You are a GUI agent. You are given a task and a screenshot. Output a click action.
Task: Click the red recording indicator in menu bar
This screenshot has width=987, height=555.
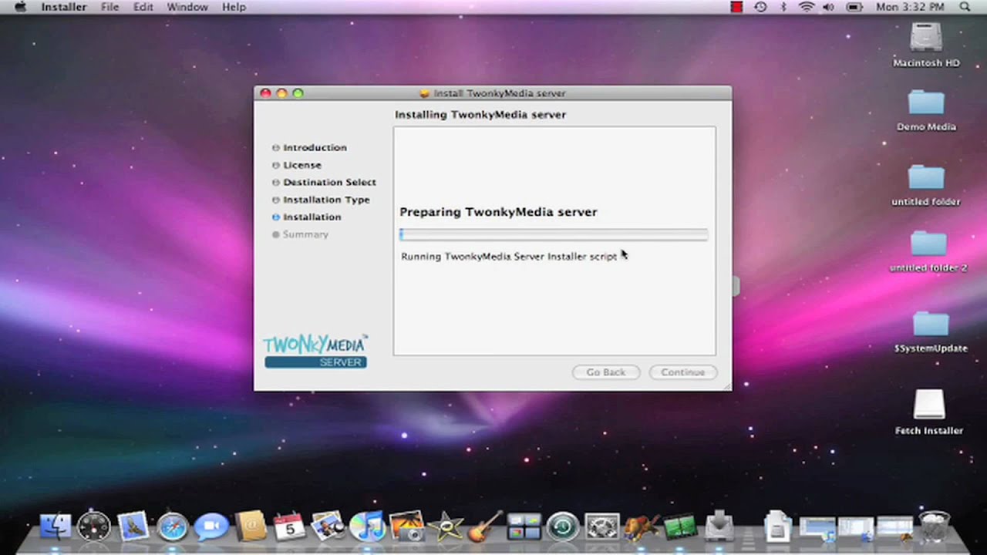pyautogui.click(x=737, y=7)
